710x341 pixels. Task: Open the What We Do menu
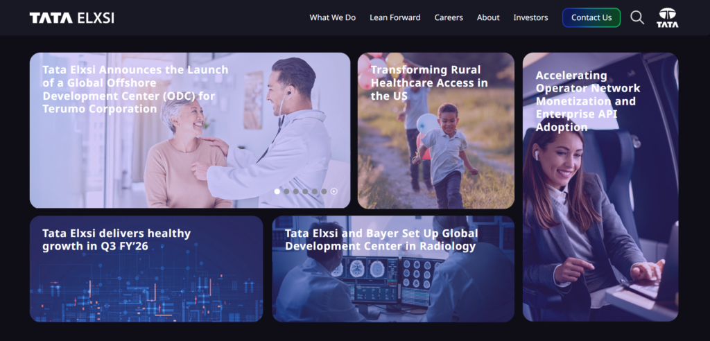click(332, 17)
